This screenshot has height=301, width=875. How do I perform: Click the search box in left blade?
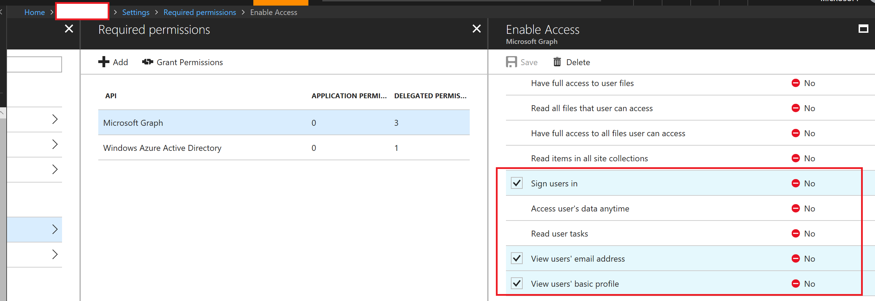click(34, 64)
